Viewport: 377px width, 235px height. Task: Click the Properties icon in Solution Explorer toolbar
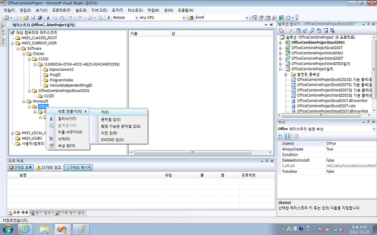pyautogui.click(x=281, y=30)
